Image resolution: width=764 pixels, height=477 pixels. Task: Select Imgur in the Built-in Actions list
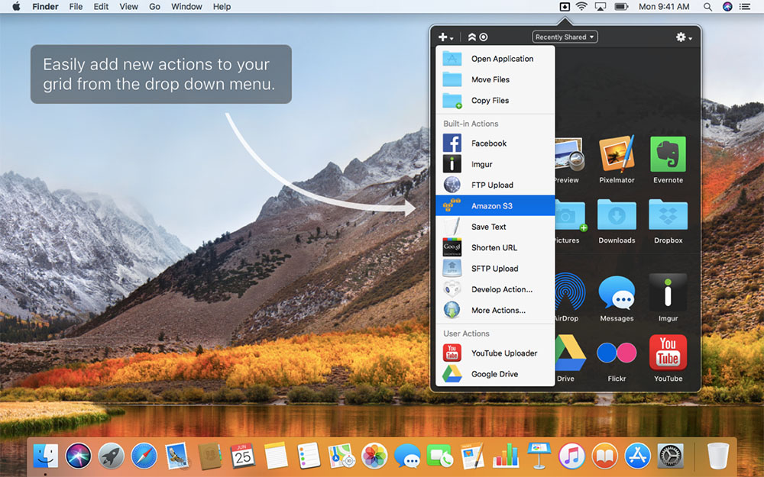coord(495,164)
